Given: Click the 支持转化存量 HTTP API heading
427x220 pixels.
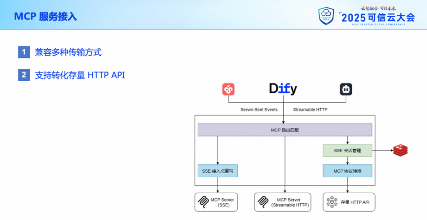Looking at the screenshot, I should (x=80, y=75).
